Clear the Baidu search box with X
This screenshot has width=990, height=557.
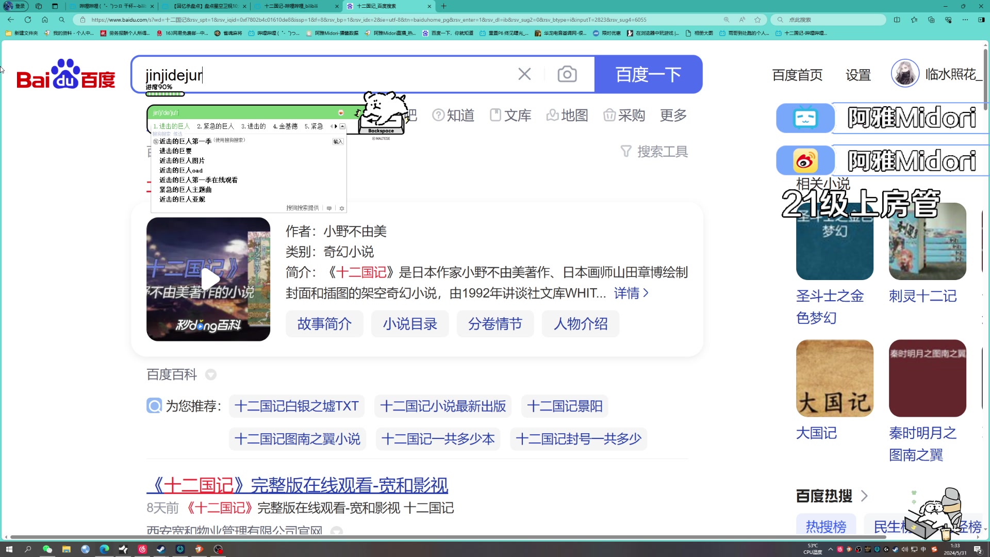pyautogui.click(x=524, y=74)
